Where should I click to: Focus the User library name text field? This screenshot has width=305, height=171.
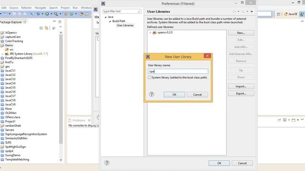178,71
